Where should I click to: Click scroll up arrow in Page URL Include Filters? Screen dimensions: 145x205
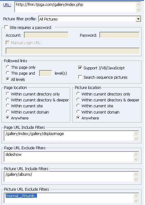136,133
